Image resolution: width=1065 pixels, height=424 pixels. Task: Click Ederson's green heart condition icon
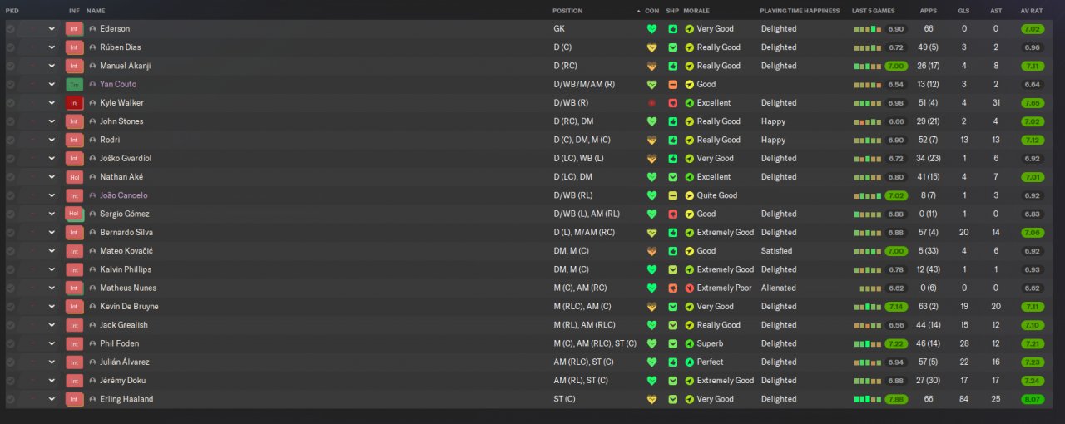(x=652, y=29)
